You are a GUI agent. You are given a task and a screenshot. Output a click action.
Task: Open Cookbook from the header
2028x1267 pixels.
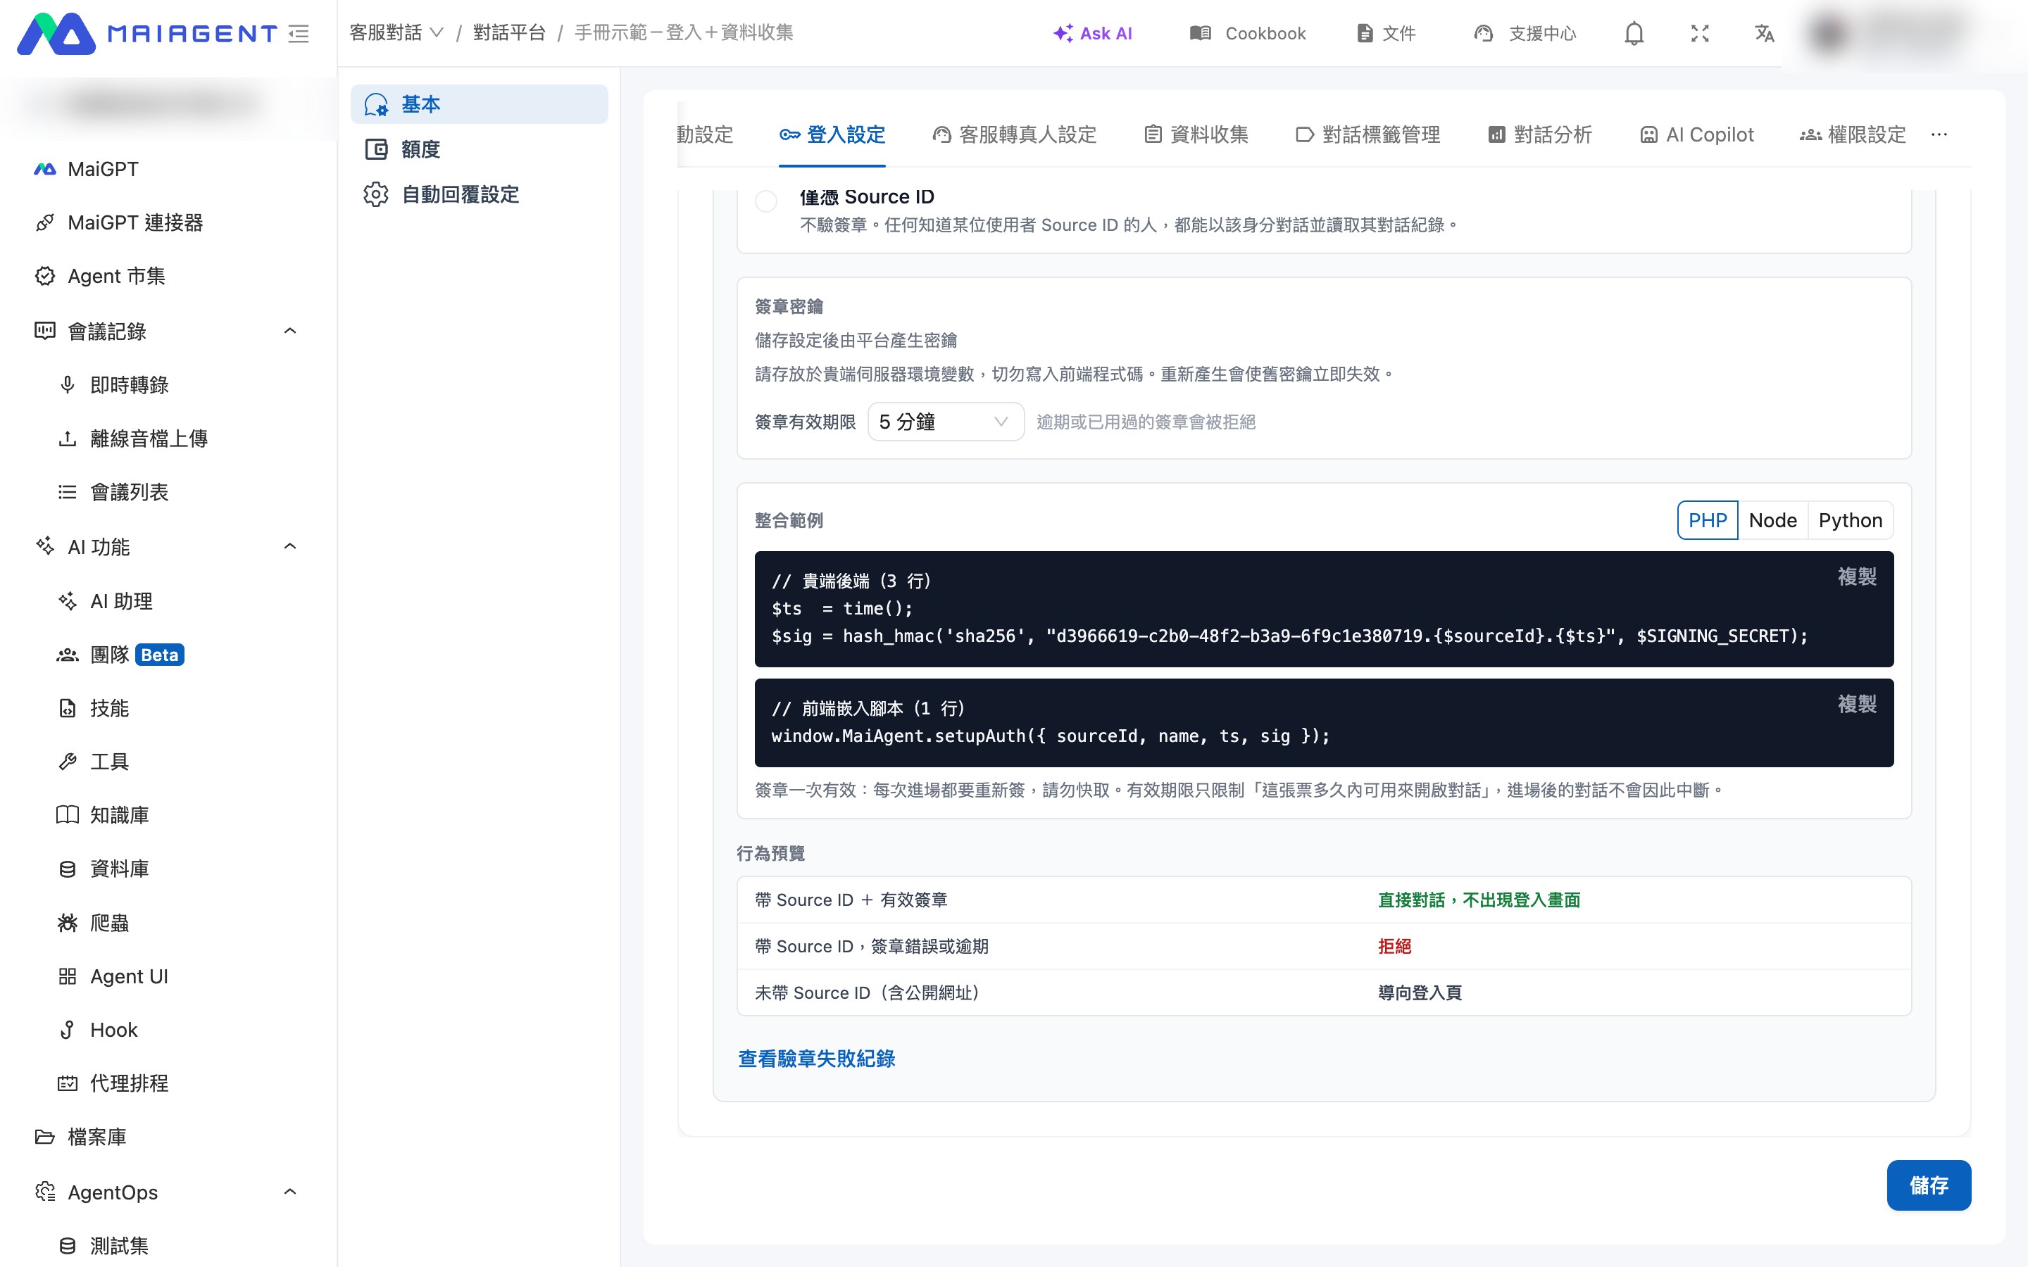tap(1248, 34)
